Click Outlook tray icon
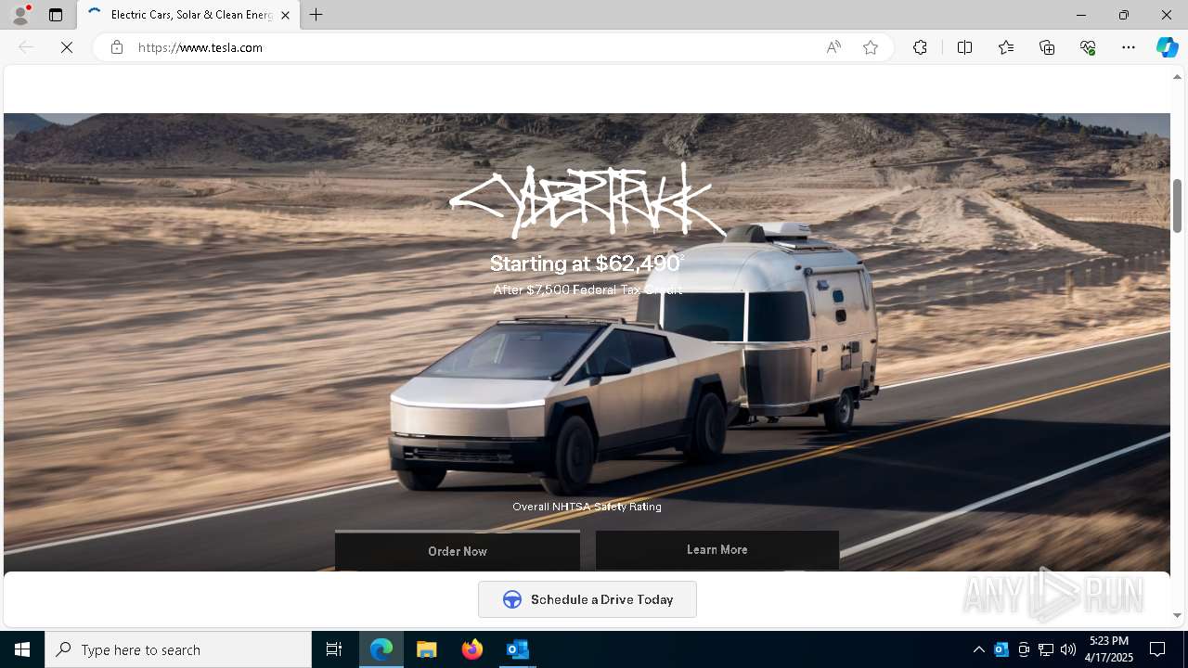 [x=1001, y=649]
